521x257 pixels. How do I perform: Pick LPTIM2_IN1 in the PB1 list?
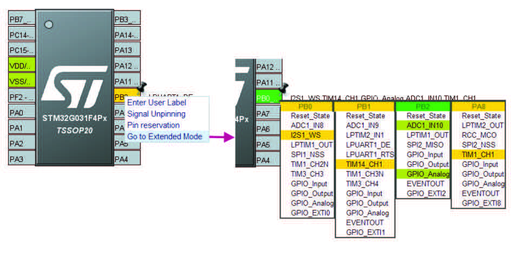[365, 135]
